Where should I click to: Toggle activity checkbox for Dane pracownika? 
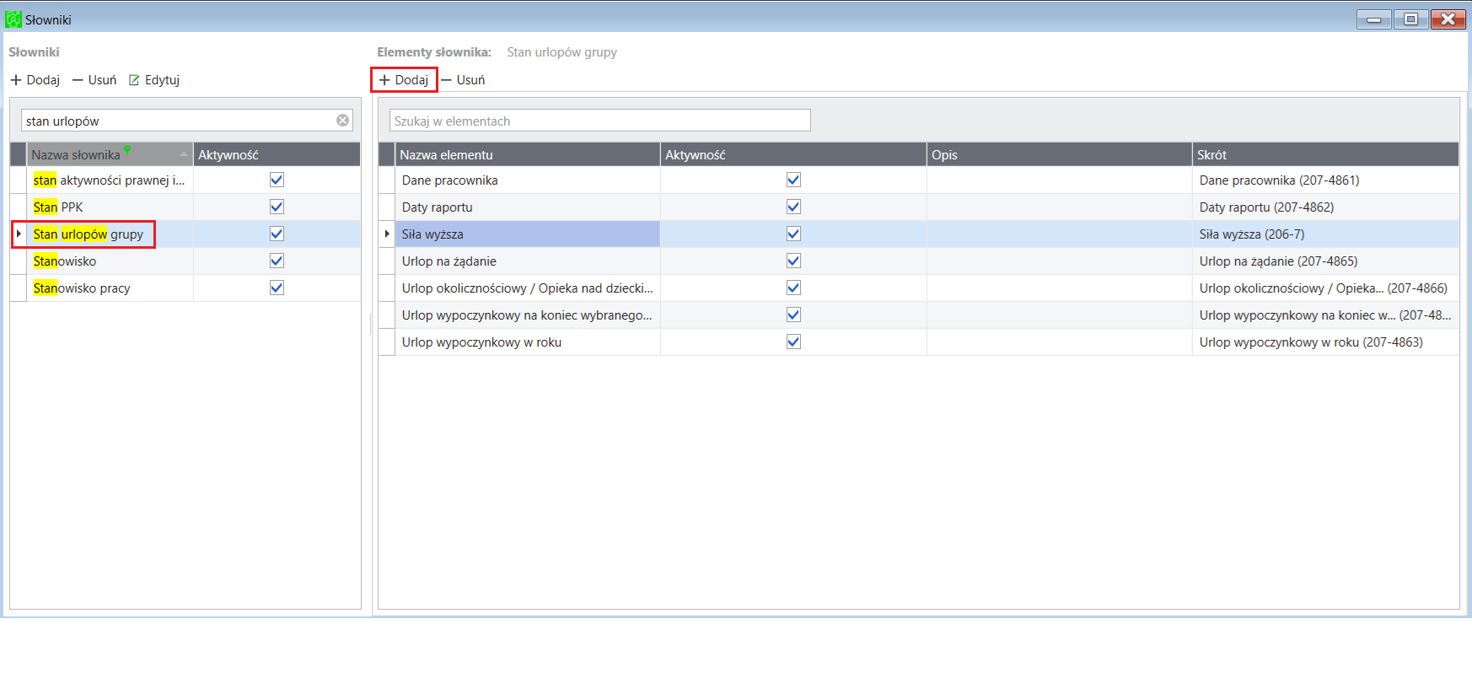(793, 180)
